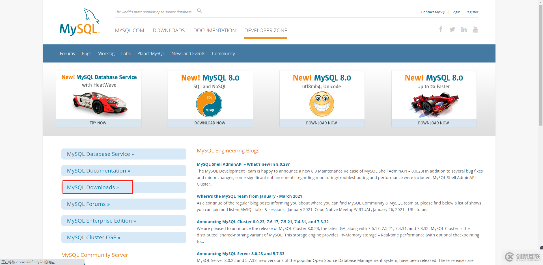543x265 pixels.
Task: Open Announcing MySQL Cluster 8.0.23 post
Action: click(x=263, y=222)
